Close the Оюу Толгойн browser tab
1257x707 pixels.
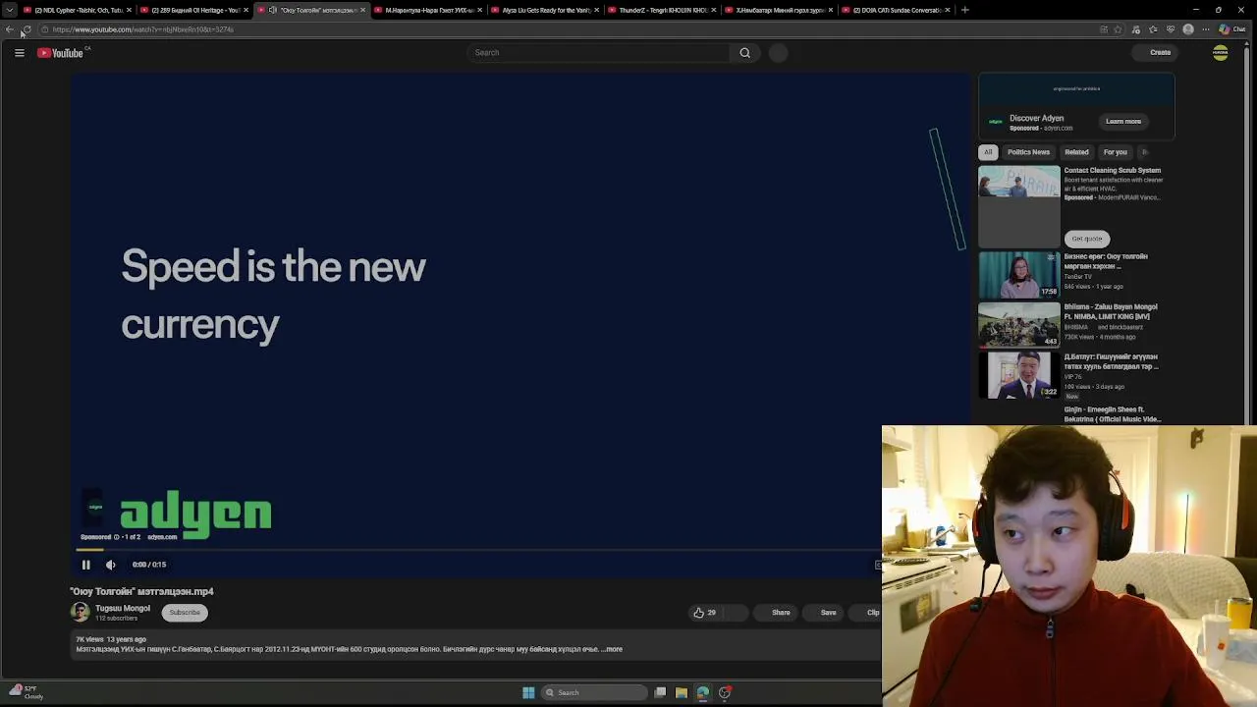point(362,10)
